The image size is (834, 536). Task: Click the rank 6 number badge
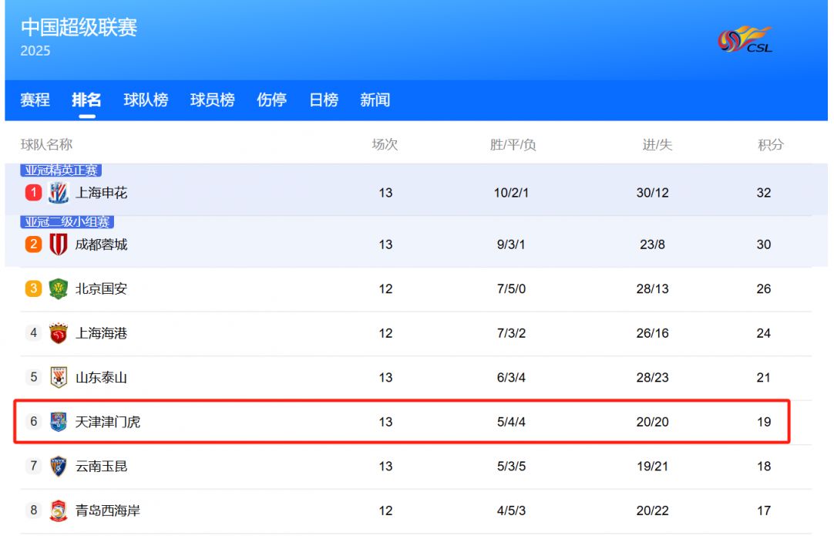pyautogui.click(x=33, y=422)
